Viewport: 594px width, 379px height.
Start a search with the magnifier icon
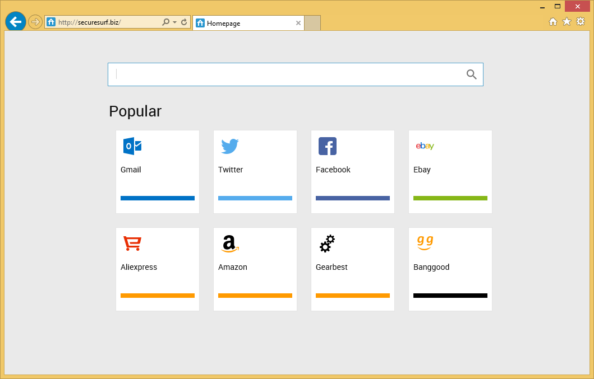pos(471,74)
